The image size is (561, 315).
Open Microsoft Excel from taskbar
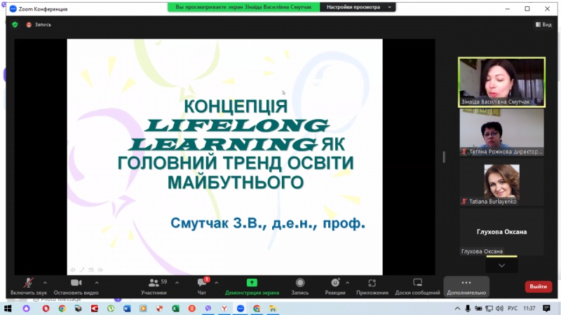pyautogui.click(x=176, y=308)
